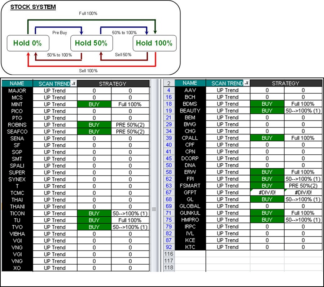The height and width of the screenshot is (287, 324).
Task: Select the Full 100% cell for TU
Action: (130, 220)
